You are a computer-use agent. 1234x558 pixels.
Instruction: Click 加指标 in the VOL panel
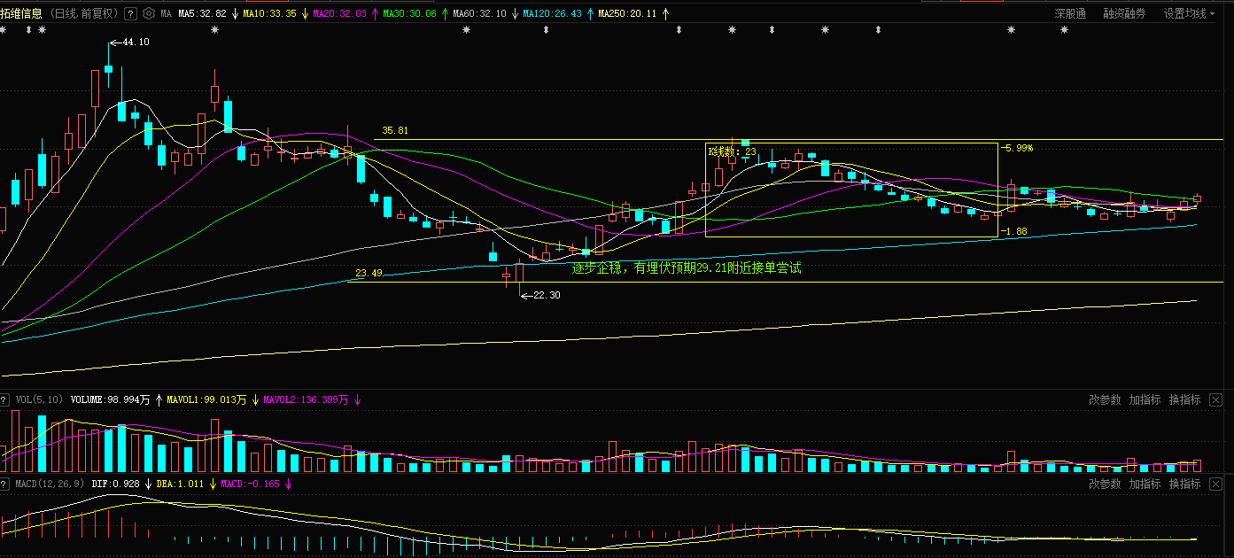click(1145, 400)
